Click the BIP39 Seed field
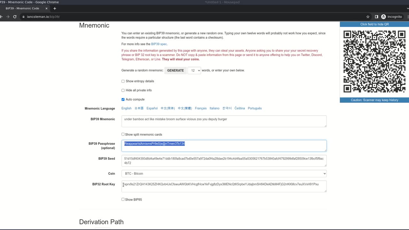Viewport: 409px width, 230px height. 224,161
